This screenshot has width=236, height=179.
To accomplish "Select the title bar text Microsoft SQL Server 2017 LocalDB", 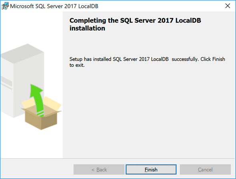I will (54, 6).
